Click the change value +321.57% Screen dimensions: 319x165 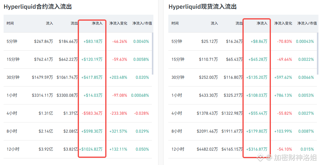click(x=118, y=131)
